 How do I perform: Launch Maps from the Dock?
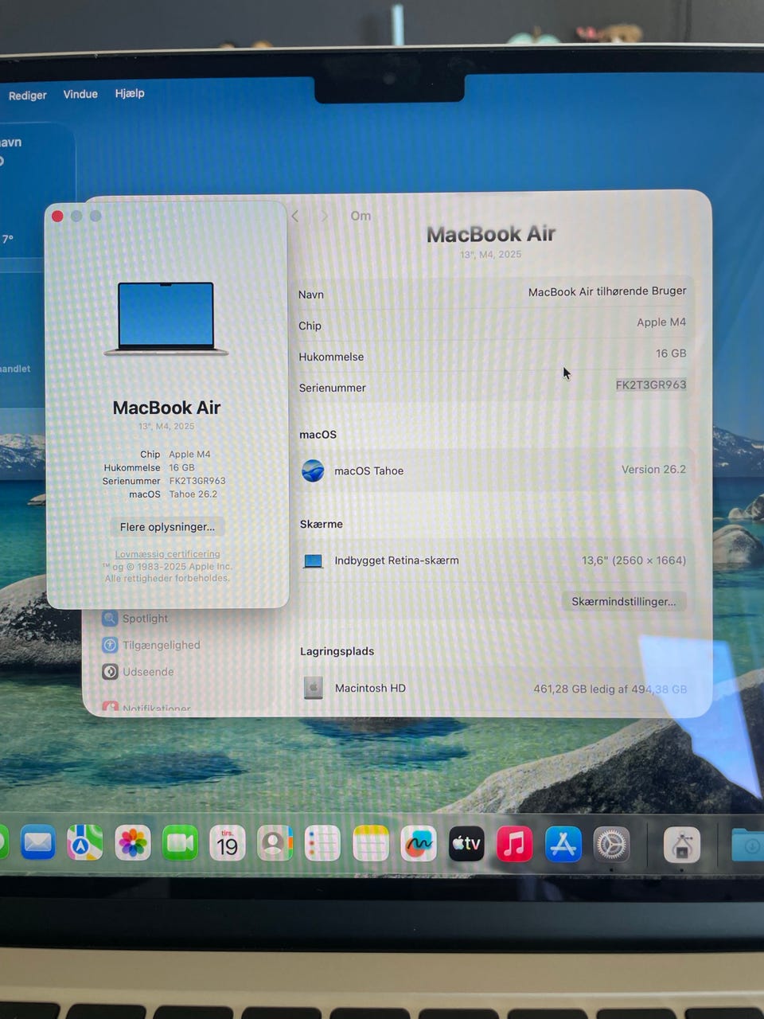pos(85,843)
